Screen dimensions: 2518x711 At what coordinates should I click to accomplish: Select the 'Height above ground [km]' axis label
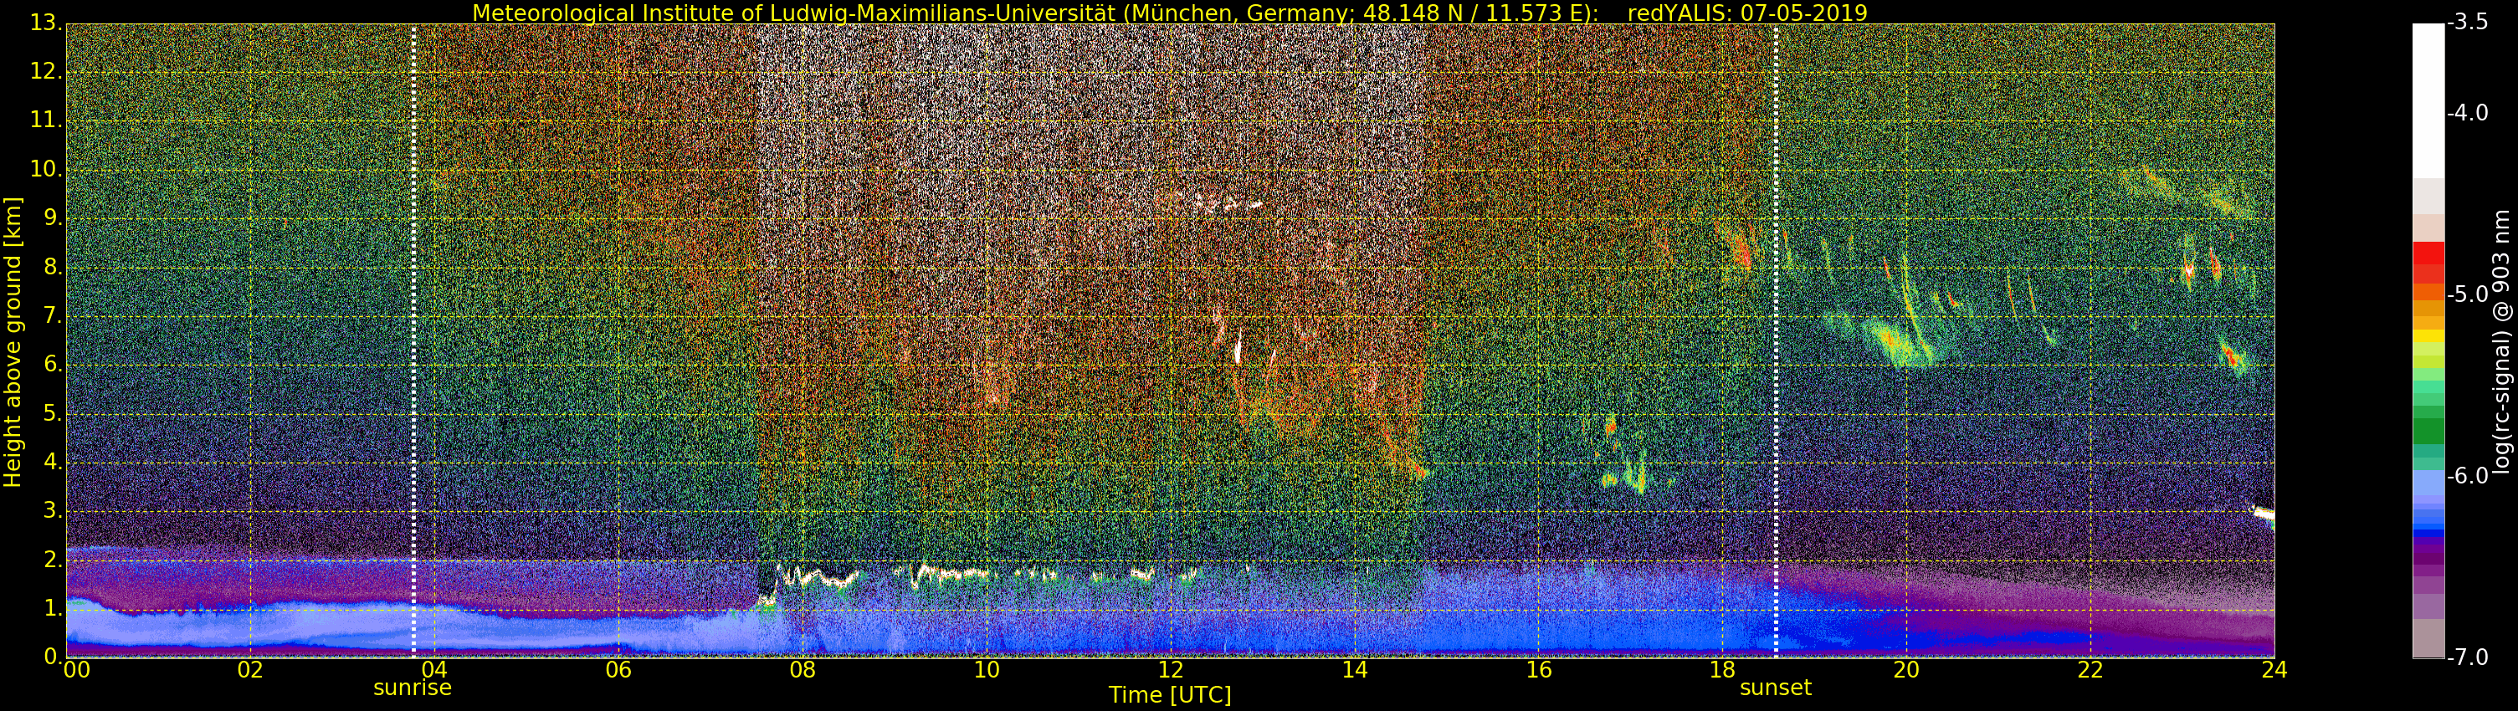[13, 343]
